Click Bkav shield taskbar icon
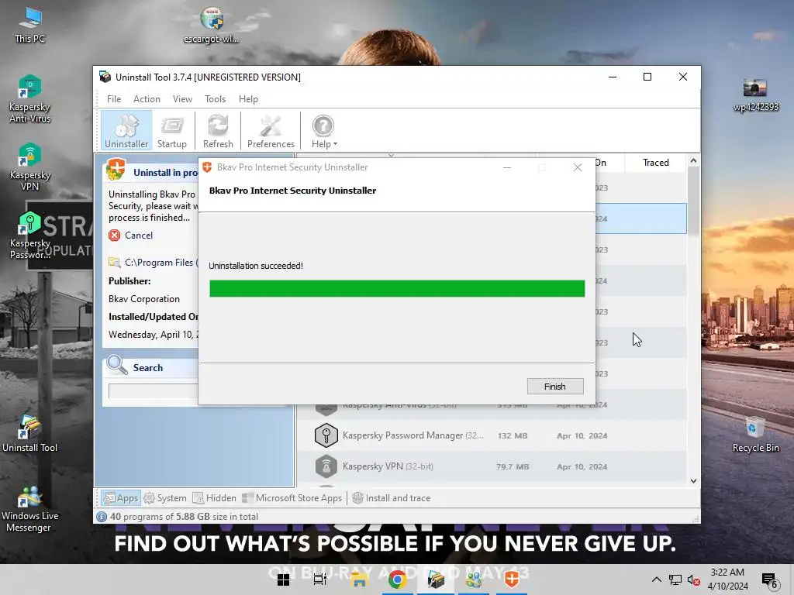This screenshot has height=595, width=794. [512, 580]
